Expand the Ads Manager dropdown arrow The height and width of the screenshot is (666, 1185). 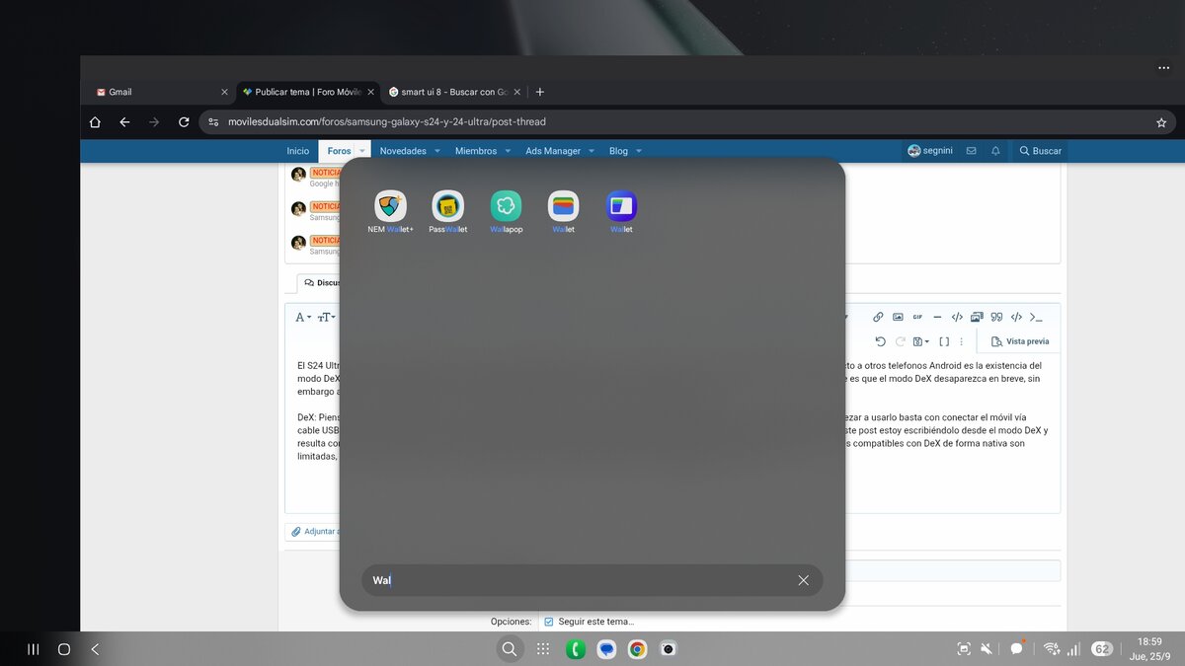[x=592, y=151]
